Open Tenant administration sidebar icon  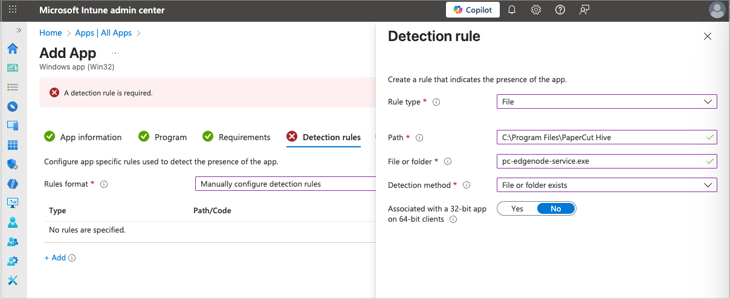coord(13,261)
